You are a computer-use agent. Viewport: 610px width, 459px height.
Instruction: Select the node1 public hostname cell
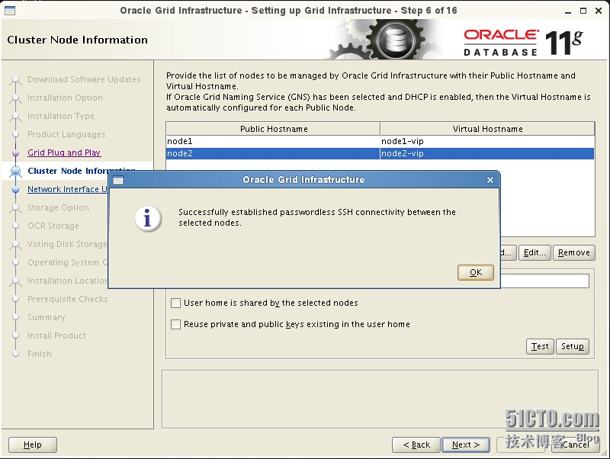tap(273, 141)
